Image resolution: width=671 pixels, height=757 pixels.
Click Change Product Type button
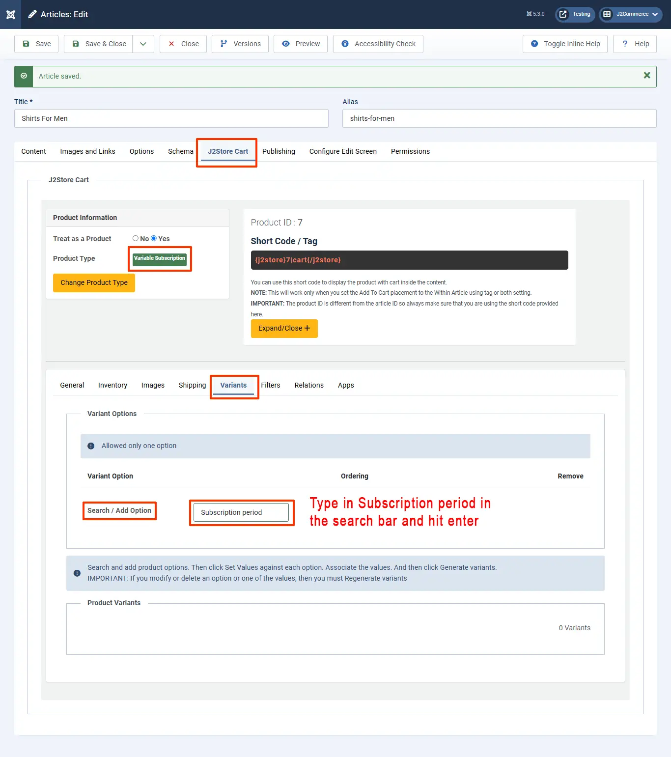94,282
